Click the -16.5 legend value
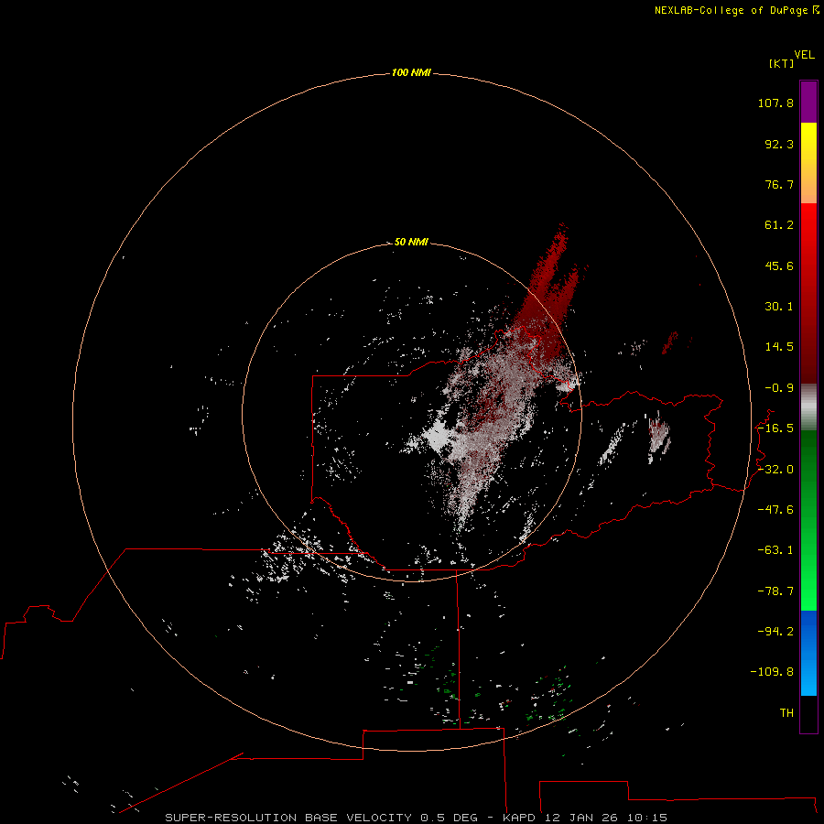The height and width of the screenshot is (824, 824). coord(775,428)
